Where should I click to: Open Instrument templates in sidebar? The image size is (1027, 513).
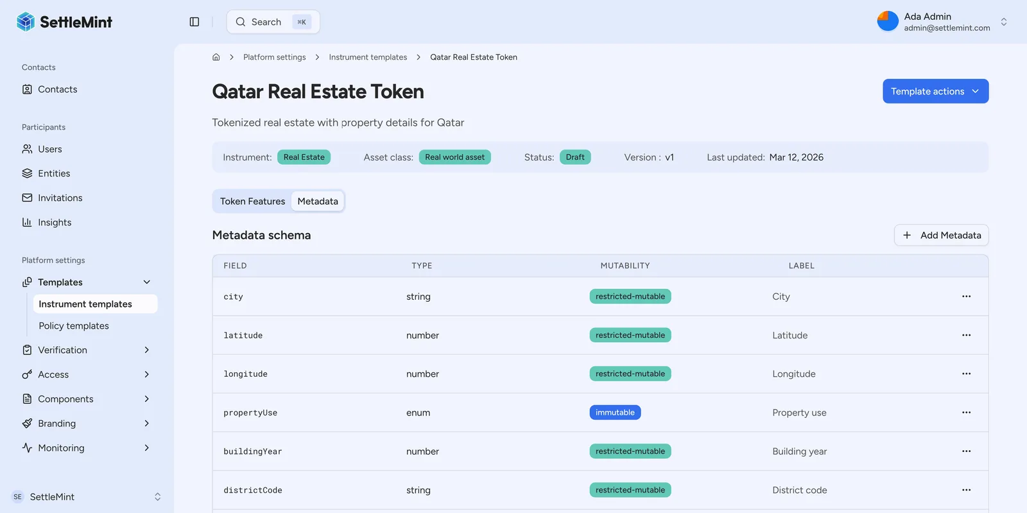95,304
